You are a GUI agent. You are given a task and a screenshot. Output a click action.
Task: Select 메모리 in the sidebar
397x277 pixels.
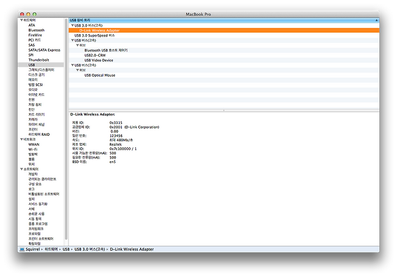tap(33, 79)
